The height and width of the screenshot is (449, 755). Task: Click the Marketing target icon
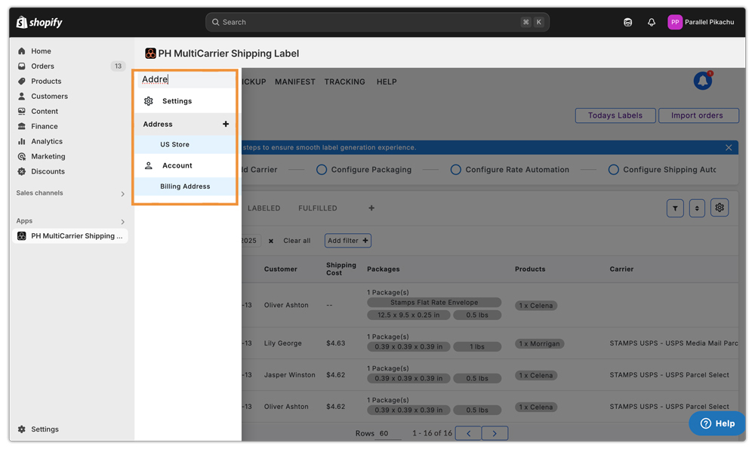22,156
